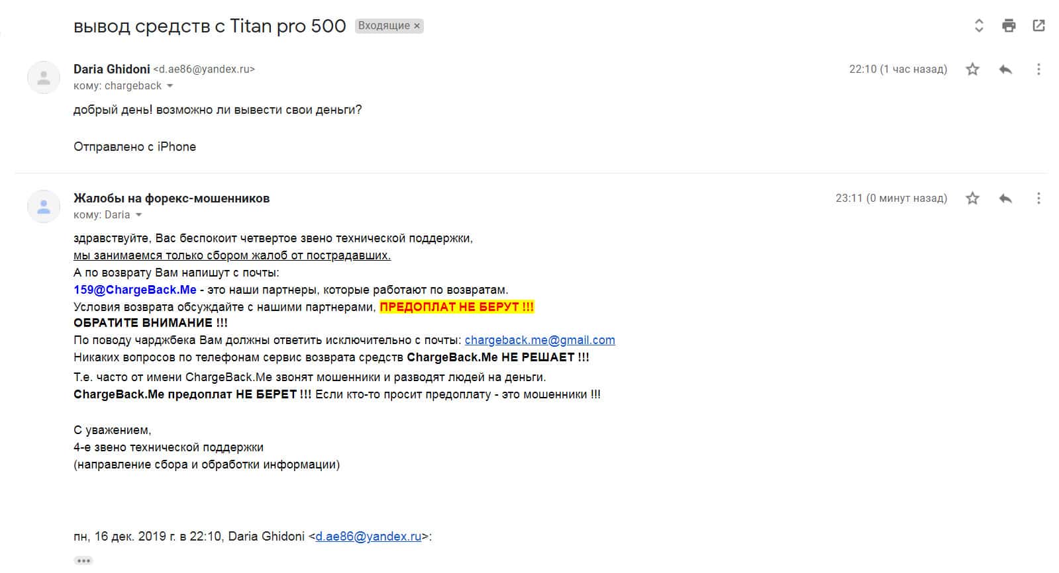Viewport: 1059px width, 573px height.
Task: Star the Жалобы на форекс-мошенников reply
Action: [x=972, y=198]
